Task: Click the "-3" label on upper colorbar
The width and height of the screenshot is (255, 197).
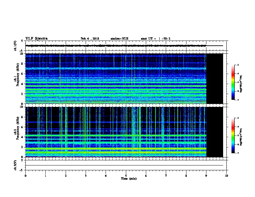Action: 237,65
